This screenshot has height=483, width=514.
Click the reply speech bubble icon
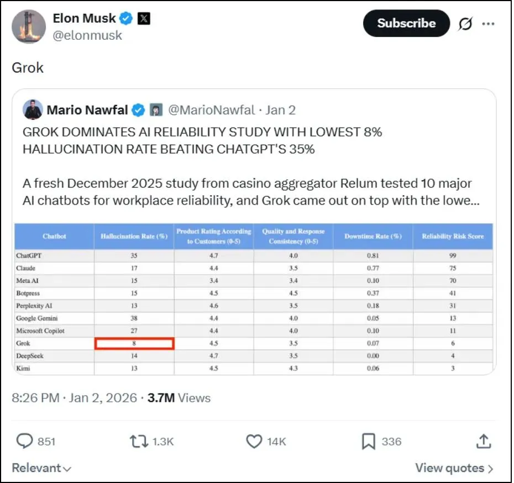24,441
